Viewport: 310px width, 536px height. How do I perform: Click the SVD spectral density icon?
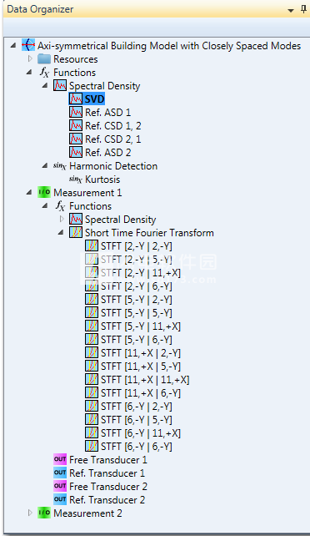76,99
